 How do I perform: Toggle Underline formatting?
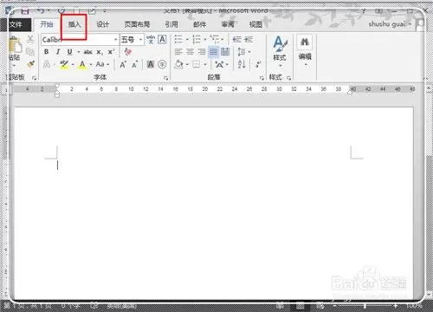tap(69, 52)
